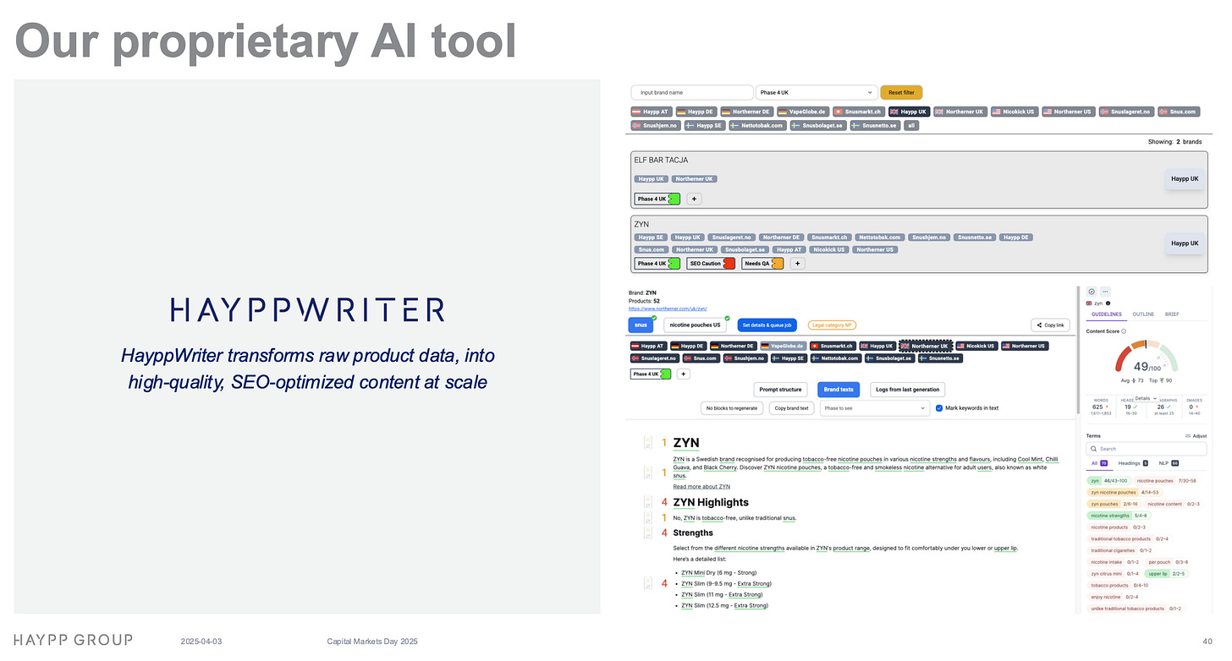The height and width of the screenshot is (661, 1232).
Task: Click the Reset filter button
Action: (x=901, y=92)
